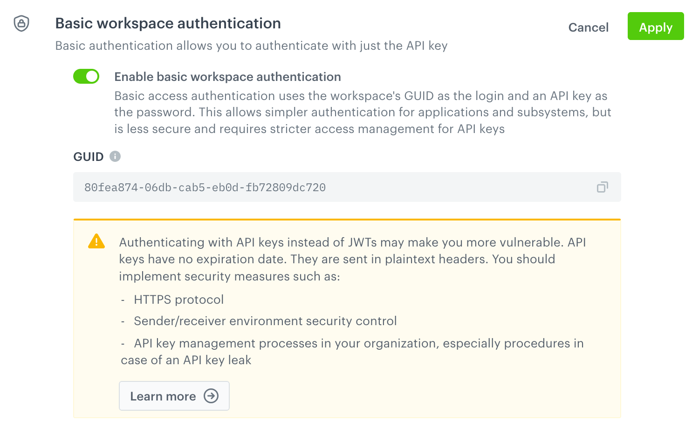Click the warning triangle in the alert banner
This screenshot has width=699, height=427.
(x=96, y=241)
